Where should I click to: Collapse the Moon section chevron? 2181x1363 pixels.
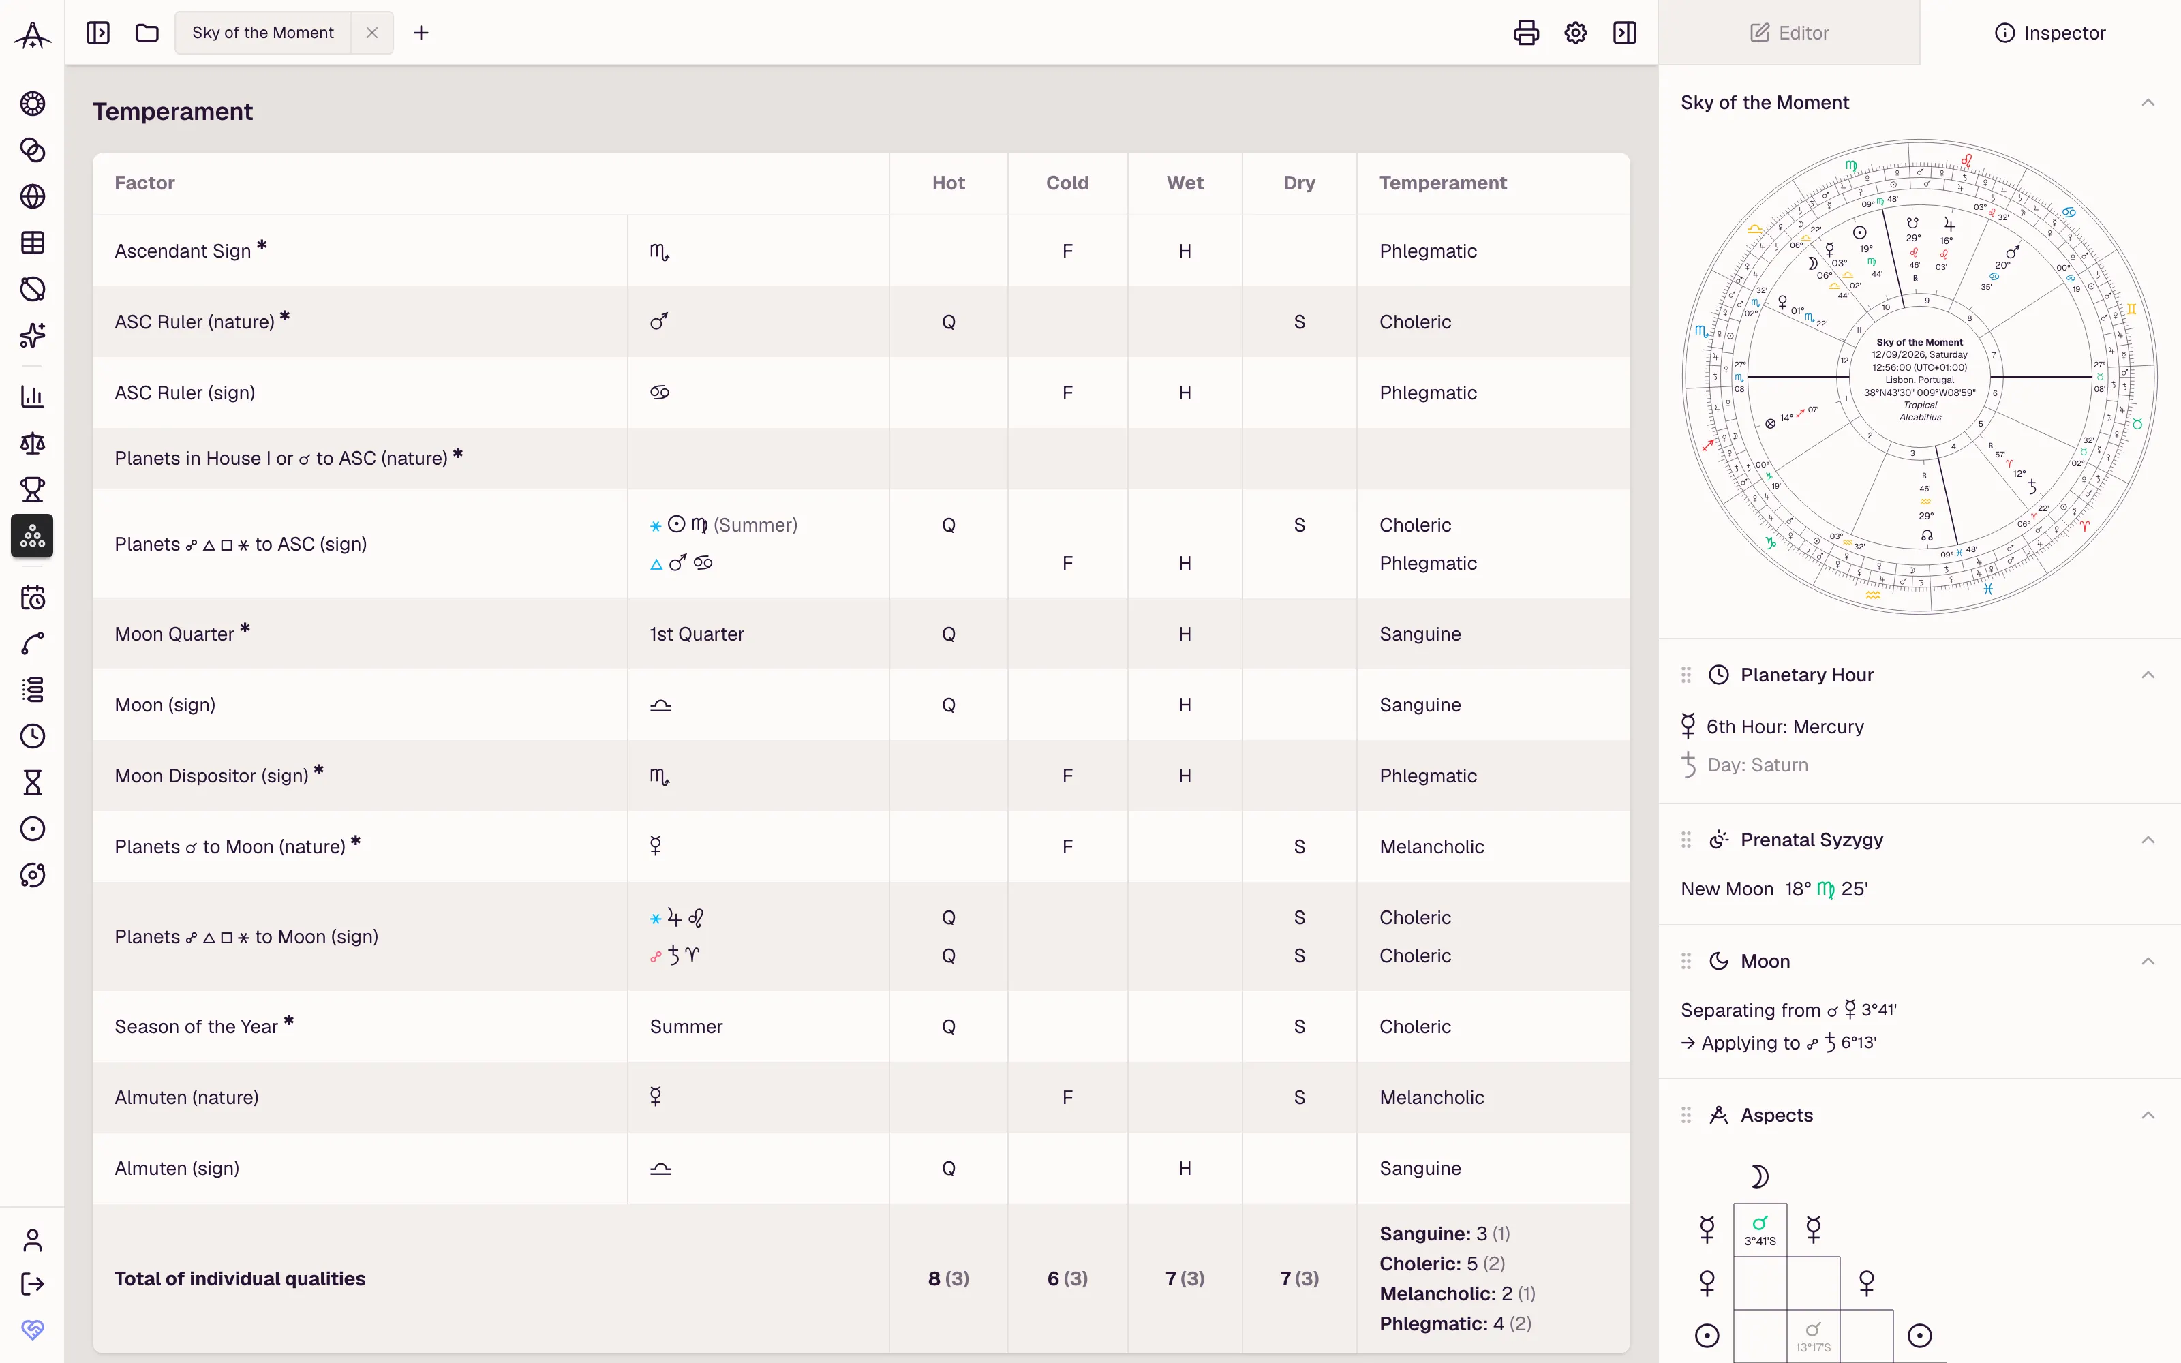pos(2148,961)
